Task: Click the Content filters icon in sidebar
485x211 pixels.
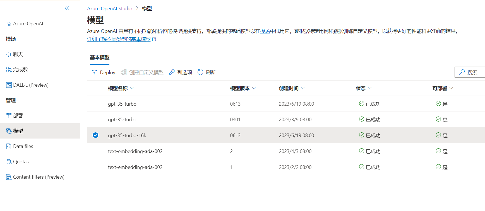Action: [x=9, y=177]
